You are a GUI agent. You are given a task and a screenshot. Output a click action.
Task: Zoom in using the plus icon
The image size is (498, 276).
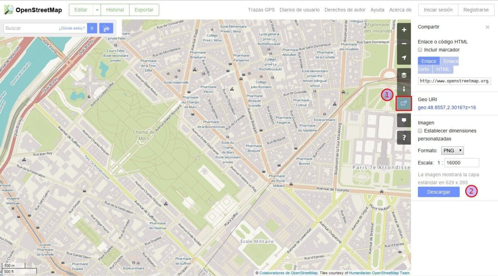pos(404,30)
